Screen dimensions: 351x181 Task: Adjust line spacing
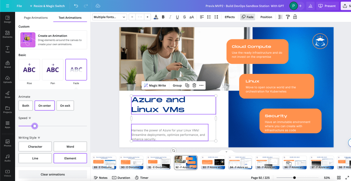pyautogui.click(x=216, y=17)
